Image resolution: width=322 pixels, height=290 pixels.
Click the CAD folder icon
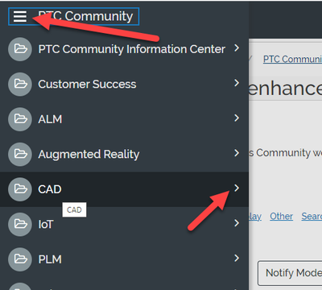20,189
